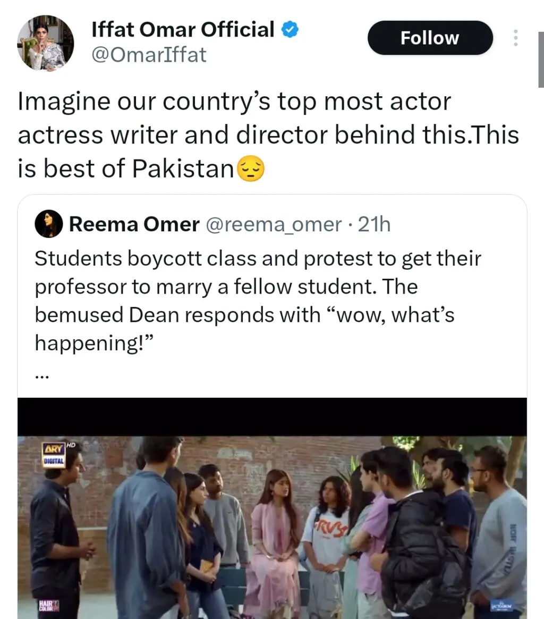The height and width of the screenshot is (619, 544).
Task: Click Reema Omer's small avatar
Action: tap(49, 224)
